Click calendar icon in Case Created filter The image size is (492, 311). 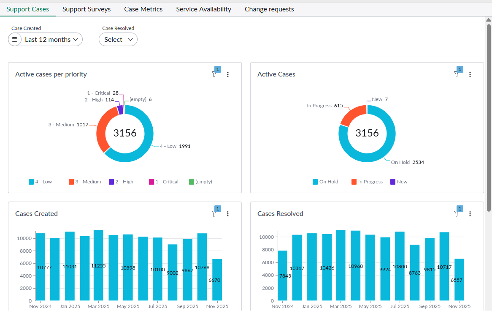coord(15,39)
